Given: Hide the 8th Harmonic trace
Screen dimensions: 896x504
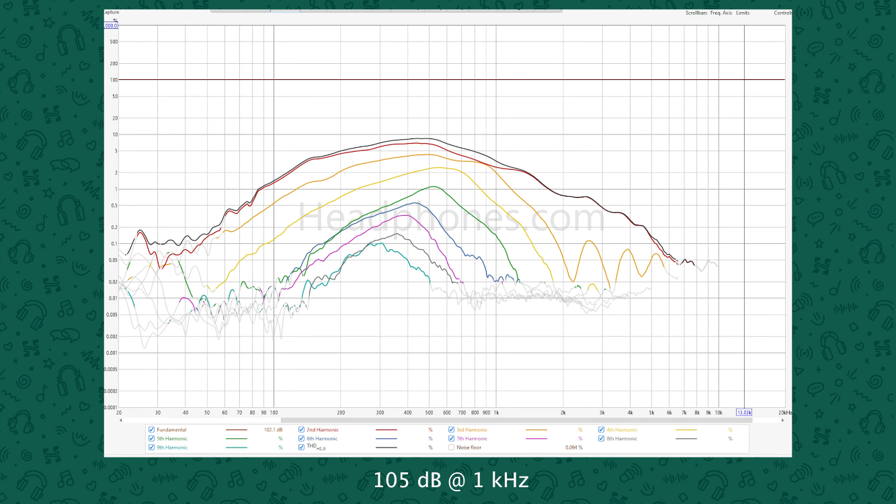Looking at the screenshot, I should tap(602, 439).
